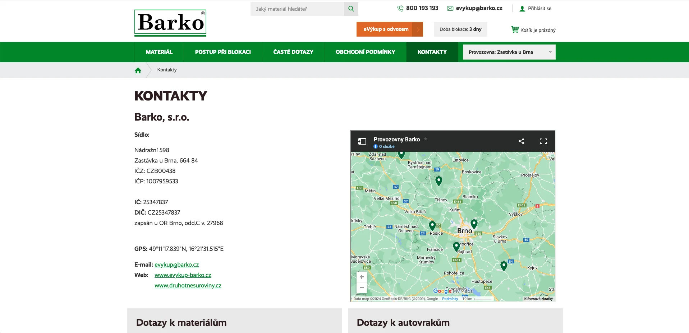Select the map pin near Žďár nad Sázavou
Viewport: 689px width, 333px height.
[401, 155]
